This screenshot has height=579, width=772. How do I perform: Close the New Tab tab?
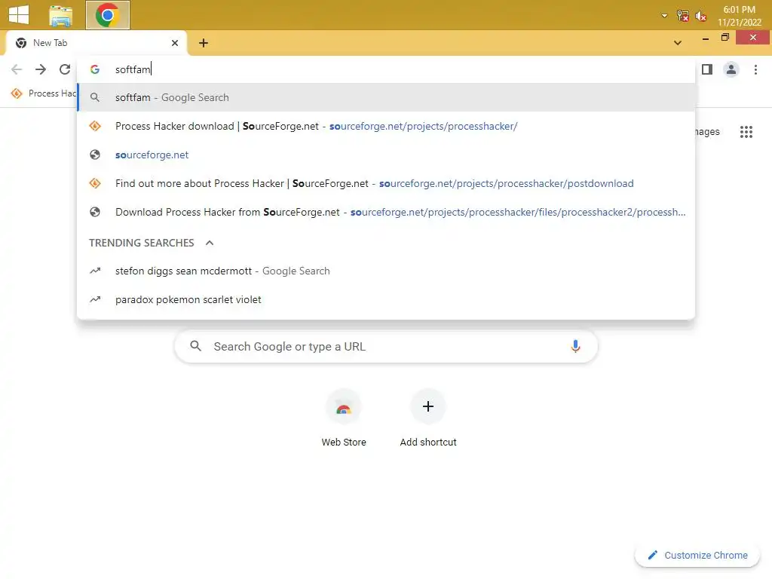[x=175, y=43]
